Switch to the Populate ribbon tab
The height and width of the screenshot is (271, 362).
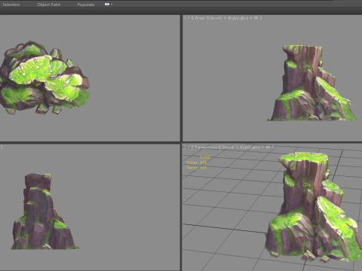pos(86,5)
